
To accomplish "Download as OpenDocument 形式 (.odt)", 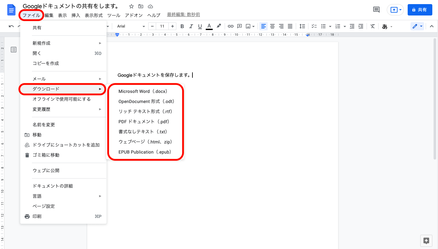I will pos(145,101).
